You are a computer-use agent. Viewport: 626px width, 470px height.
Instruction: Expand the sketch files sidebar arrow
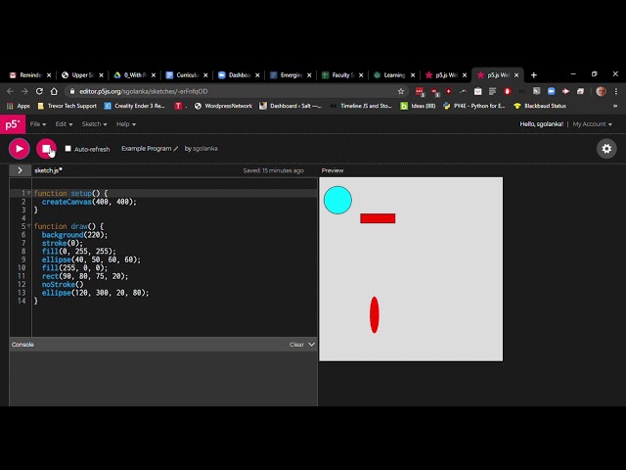[x=20, y=170]
